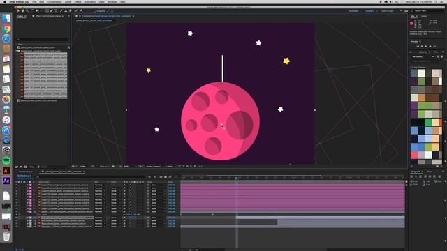Select the Rotation tool
The image size is (447, 251).
33,11
